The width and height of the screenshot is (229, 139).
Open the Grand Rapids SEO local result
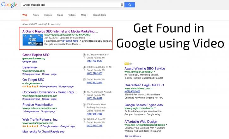[36, 55]
